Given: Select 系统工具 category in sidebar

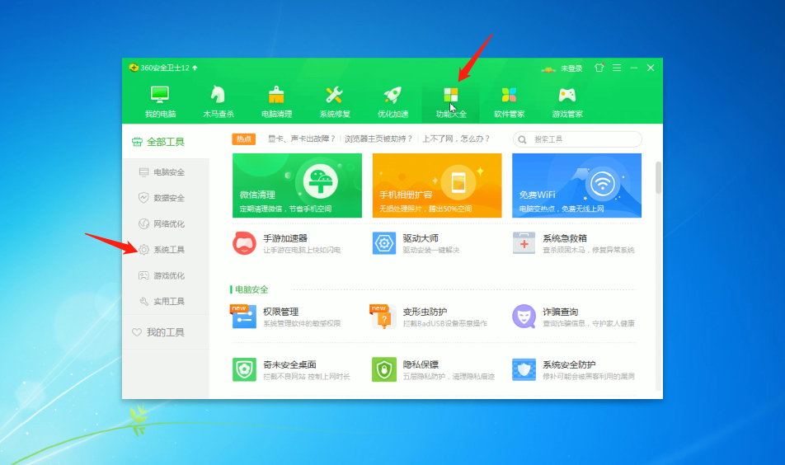Looking at the screenshot, I should [166, 250].
